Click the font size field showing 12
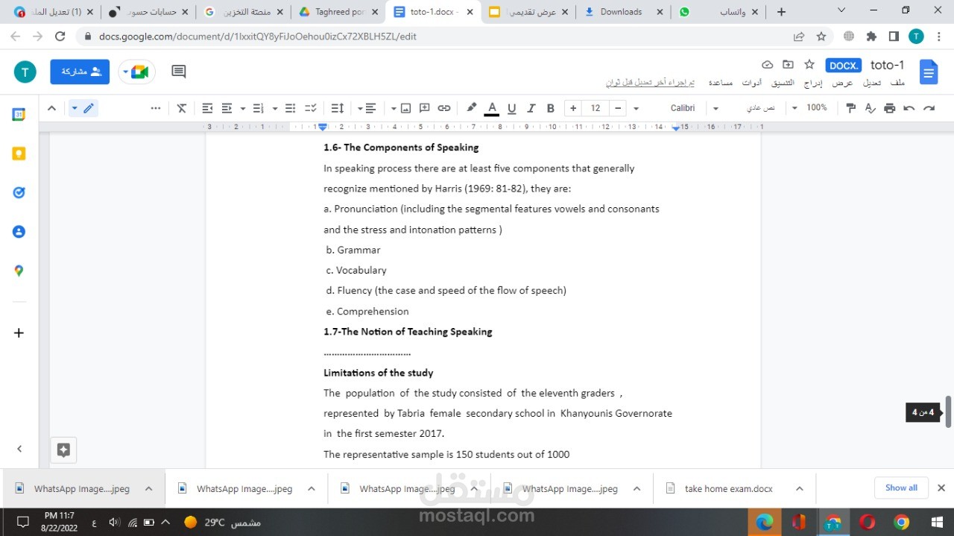 596,108
